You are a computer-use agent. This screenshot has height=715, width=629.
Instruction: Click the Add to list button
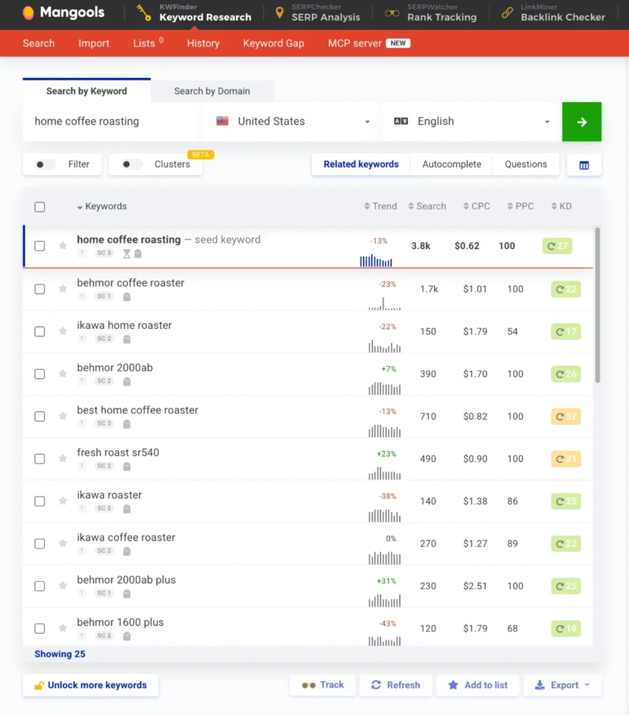478,685
